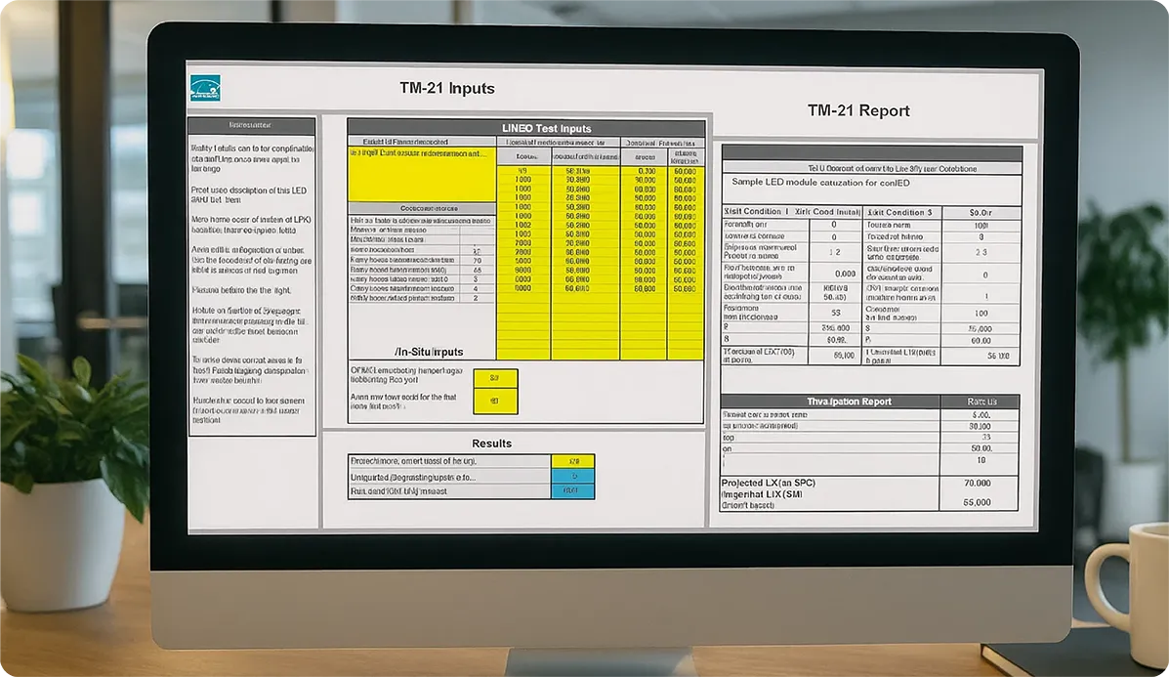This screenshot has height=677, width=1169.
Task: Click the blue bottom rule result cell
Action: [x=572, y=491]
